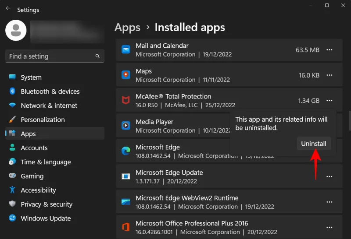The height and width of the screenshot is (239, 351).
Task: Click the McAfee shield app icon
Action: tap(126, 100)
